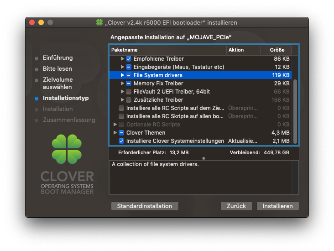Click the splitter handle dot below size info

[x=204, y=158]
